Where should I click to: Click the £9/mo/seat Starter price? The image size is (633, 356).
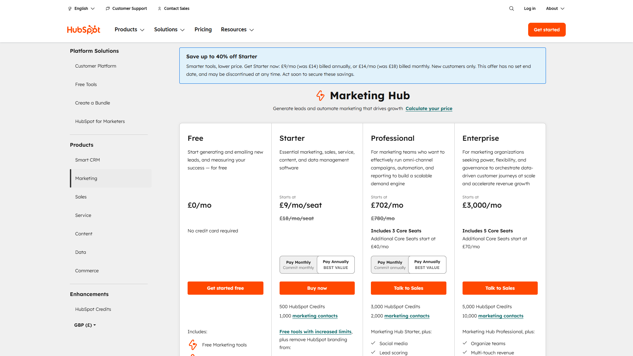coord(301,205)
